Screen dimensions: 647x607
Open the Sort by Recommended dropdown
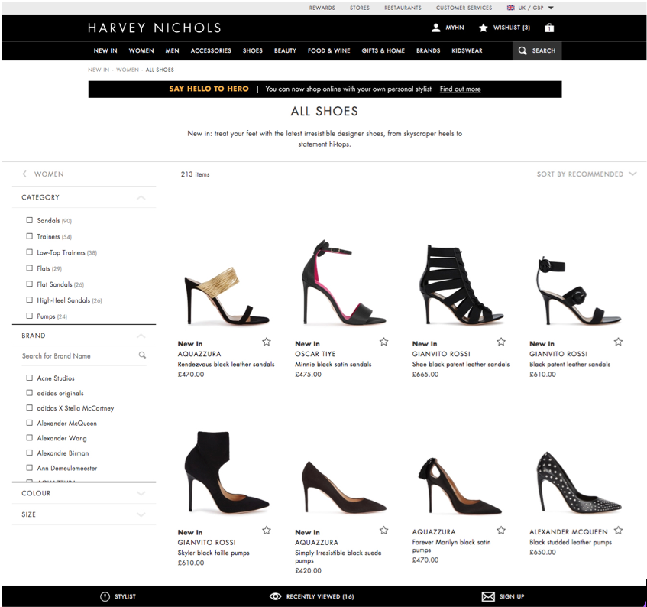[x=587, y=174]
